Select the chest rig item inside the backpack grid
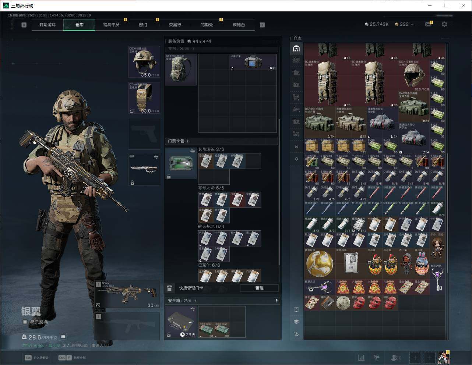 (253, 62)
